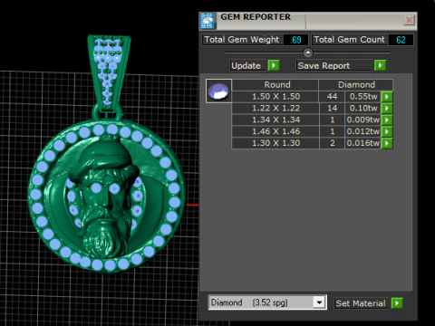
Task: Click the pendant bail in the viewport
Action: [x=109, y=72]
